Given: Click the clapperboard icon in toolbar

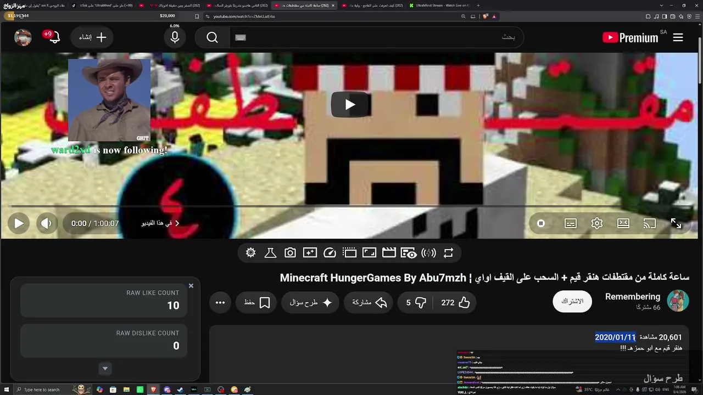Looking at the screenshot, I should point(389,253).
